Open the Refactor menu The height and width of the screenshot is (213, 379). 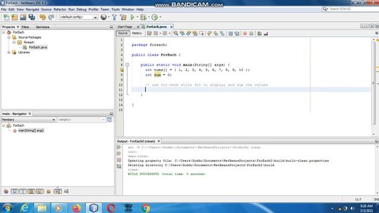60,9
